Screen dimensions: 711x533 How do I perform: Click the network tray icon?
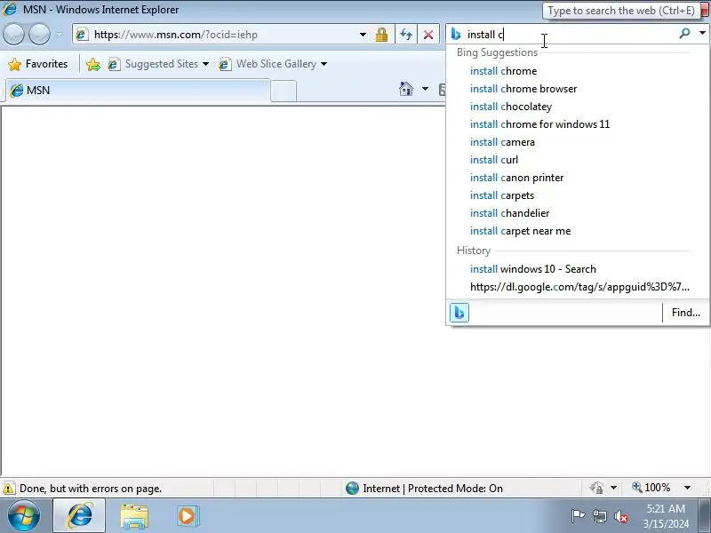(x=600, y=516)
